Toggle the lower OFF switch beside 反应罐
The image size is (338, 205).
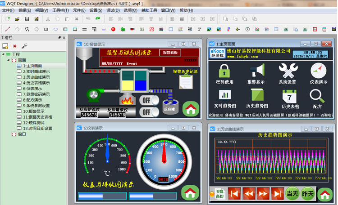[149, 111]
